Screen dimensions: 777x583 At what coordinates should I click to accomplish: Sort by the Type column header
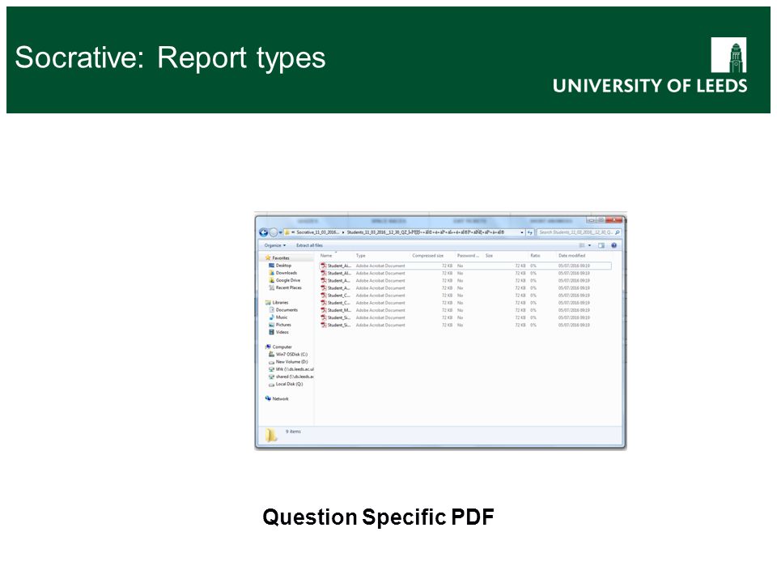[361, 256]
